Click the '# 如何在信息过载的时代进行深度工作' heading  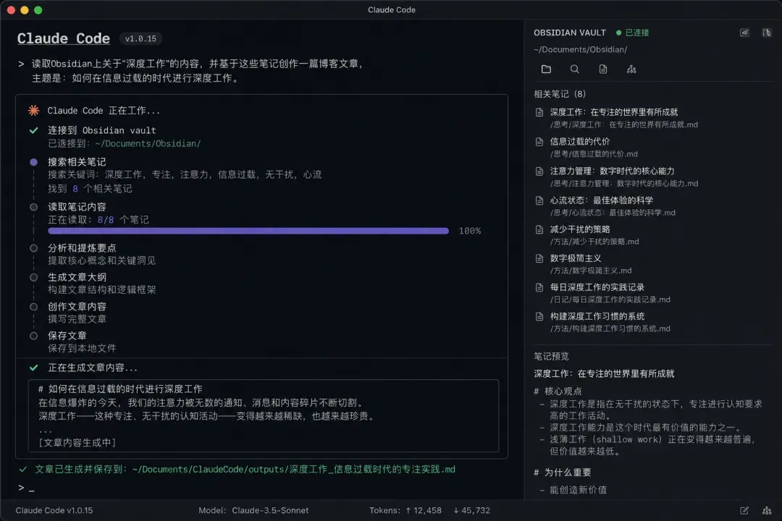point(120,389)
